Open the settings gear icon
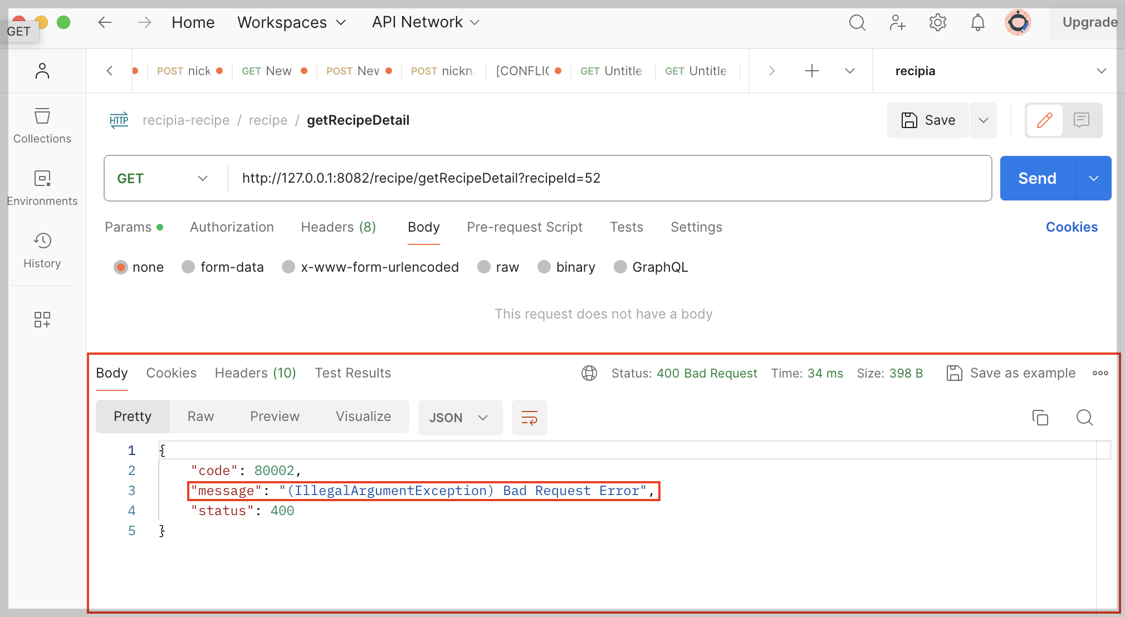Image resolution: width=1125 pixels, height=617 pixels. (x=937, y=23)
